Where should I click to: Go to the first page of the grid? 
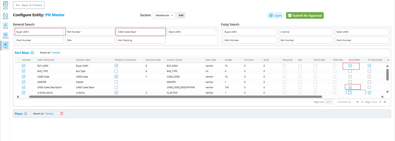pyautogui.click(x=357, y=102)
